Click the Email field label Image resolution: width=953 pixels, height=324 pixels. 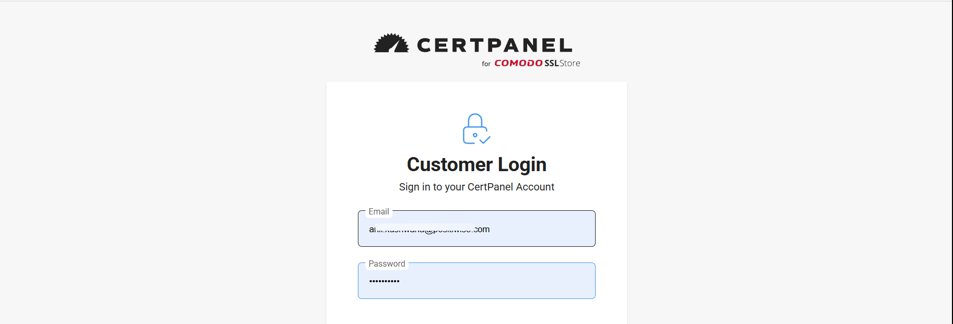(379, 211)
